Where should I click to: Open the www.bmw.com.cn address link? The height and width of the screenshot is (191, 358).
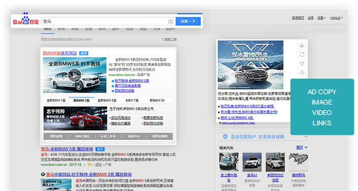pos(122,75)
